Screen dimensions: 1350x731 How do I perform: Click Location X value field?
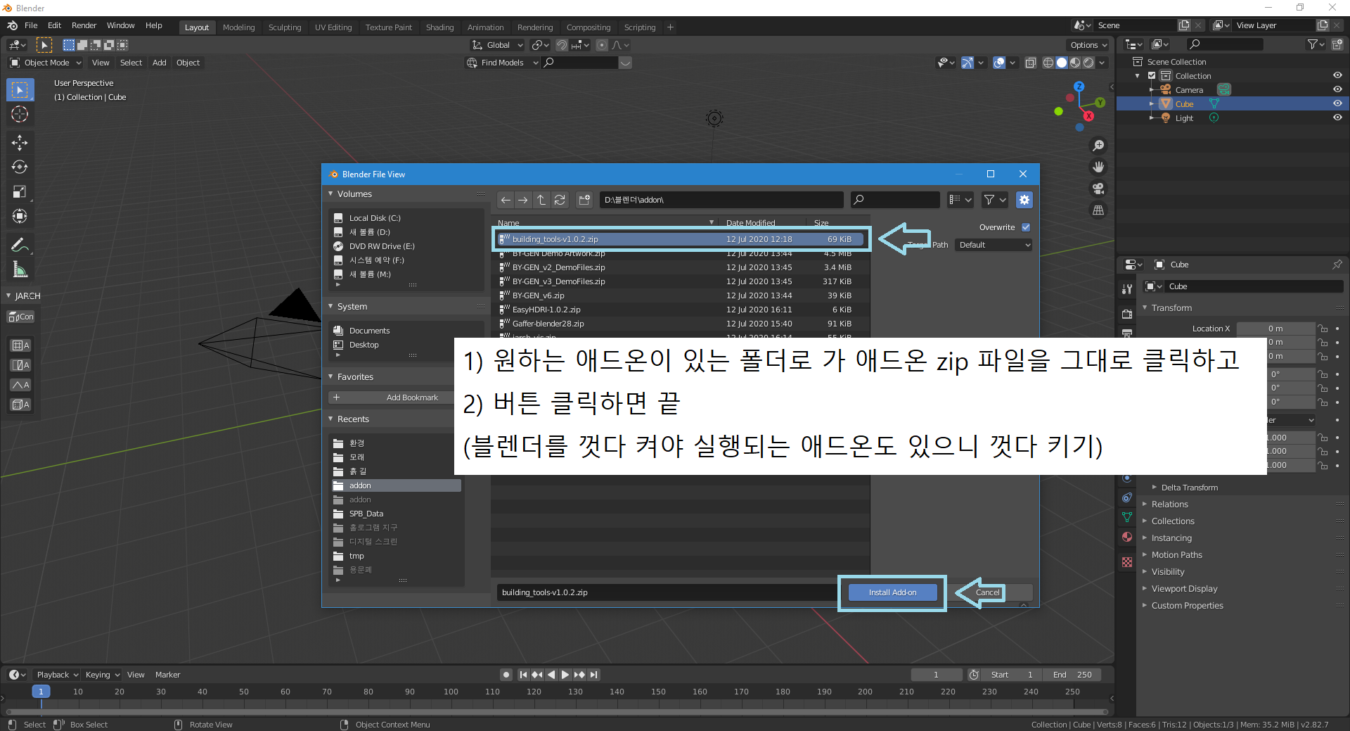(1275, 329)
